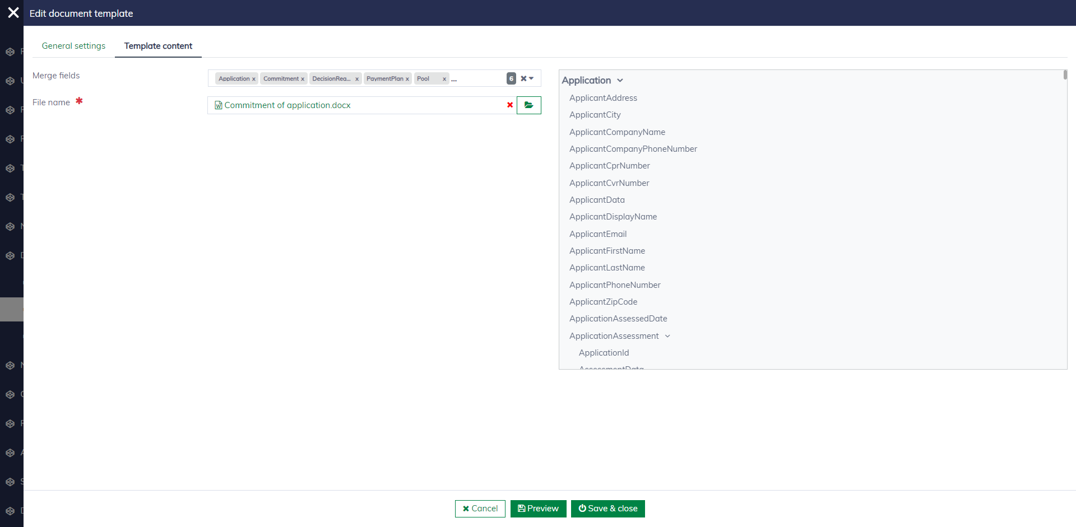Viewport: 1076px width, 527px height.
Task: Open the file browse folder icon
Action: pos(528,105)
